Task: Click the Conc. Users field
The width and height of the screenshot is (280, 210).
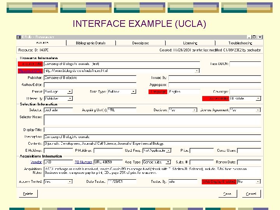Action: 249,150
